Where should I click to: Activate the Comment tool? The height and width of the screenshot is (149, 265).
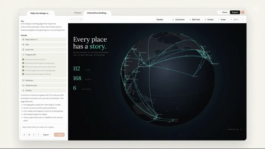pyautogui.click(x=179, y=19)
